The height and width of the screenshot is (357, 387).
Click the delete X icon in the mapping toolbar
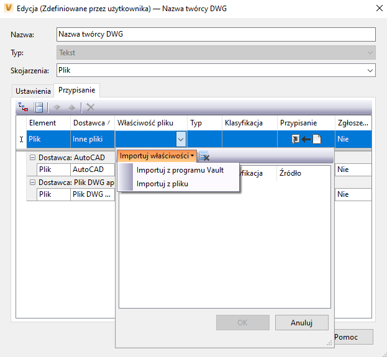(91, 107)
